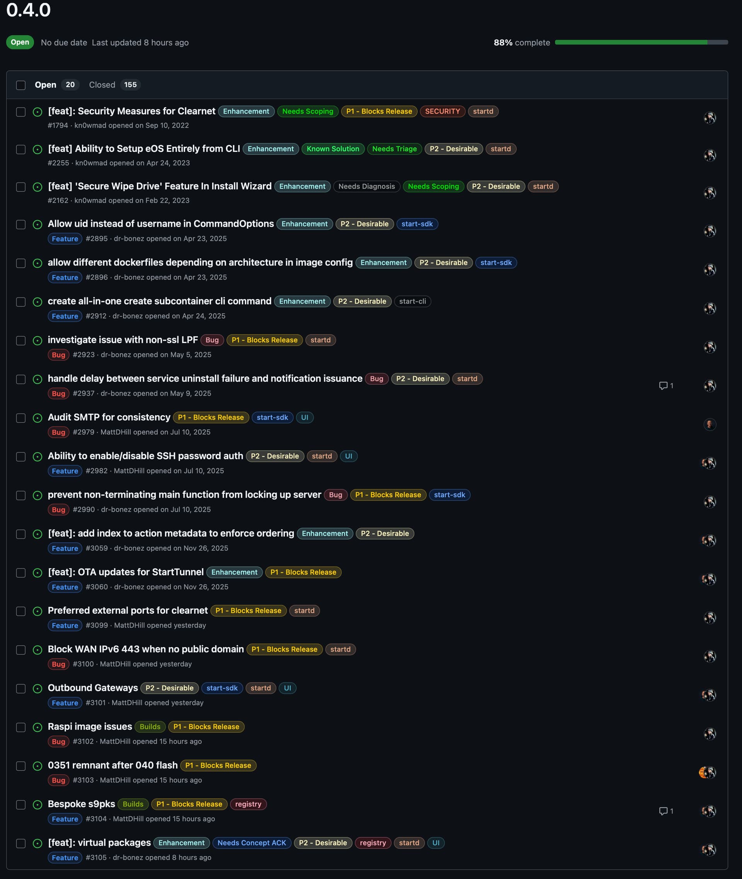Click the Needs Concept ACK label
The height and width of the screenshot is (879, 742).
[252, 843]
